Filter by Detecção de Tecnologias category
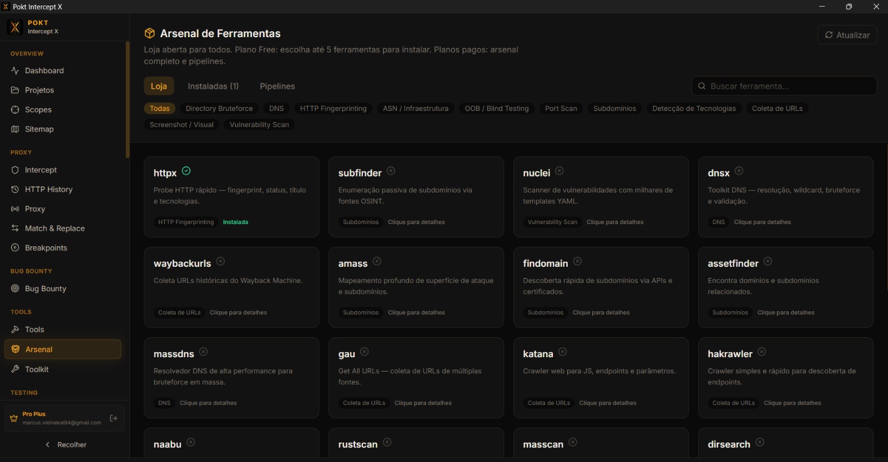Image resolution: width=888 pixels, height=462 pixels. (694, 109)
